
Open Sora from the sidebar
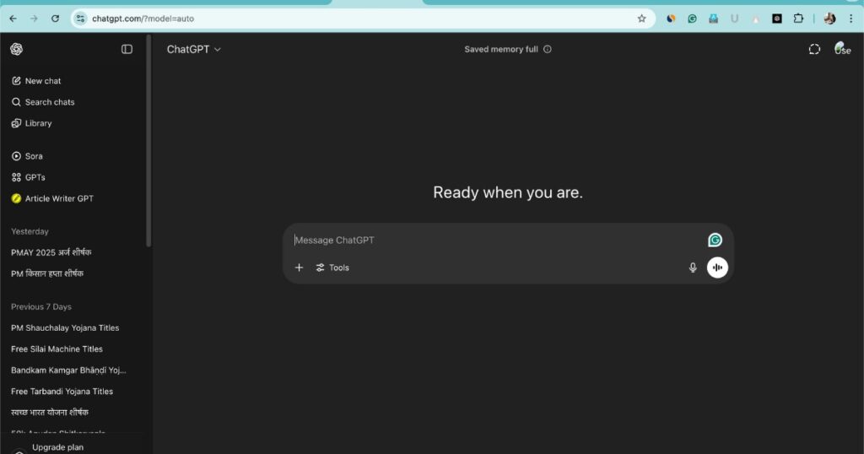[x=28, y=156]
